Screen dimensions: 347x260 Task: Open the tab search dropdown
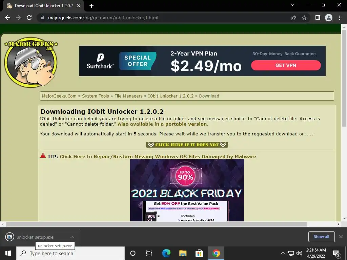pos(292,5)
